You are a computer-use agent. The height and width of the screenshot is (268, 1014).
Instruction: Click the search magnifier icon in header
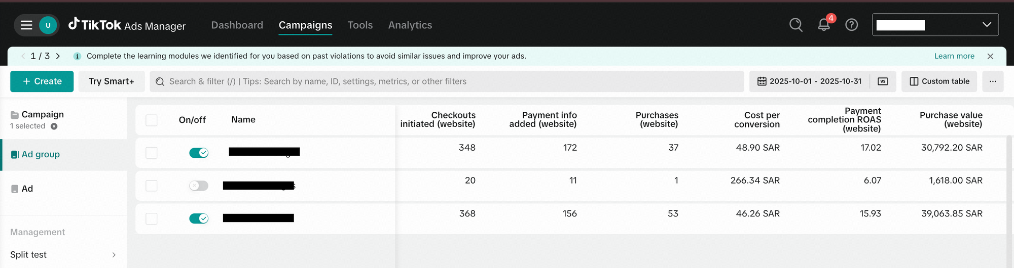(795, 25)
